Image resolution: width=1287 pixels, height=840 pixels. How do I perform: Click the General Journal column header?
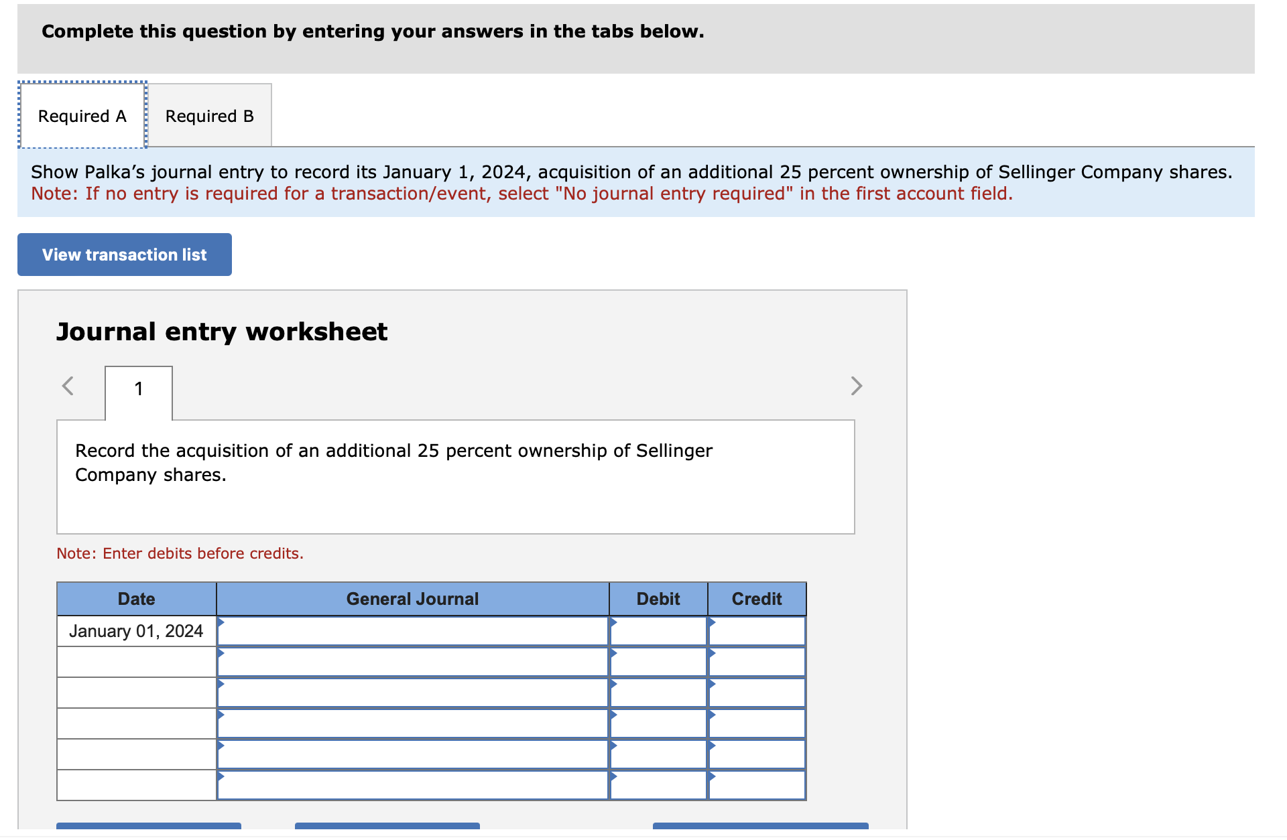click(x=412, y=599)
